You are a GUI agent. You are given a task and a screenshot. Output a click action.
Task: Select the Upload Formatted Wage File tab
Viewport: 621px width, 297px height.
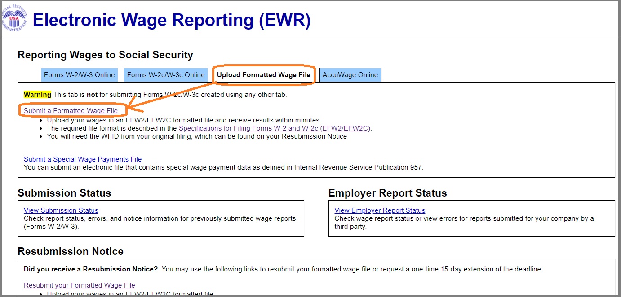click(x=263, y=75)
